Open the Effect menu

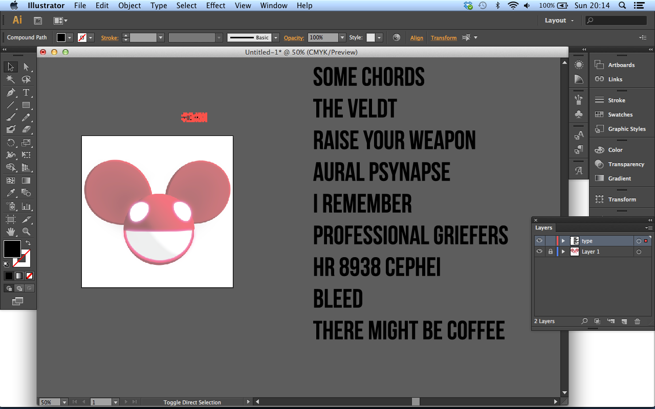click(215, 6)
